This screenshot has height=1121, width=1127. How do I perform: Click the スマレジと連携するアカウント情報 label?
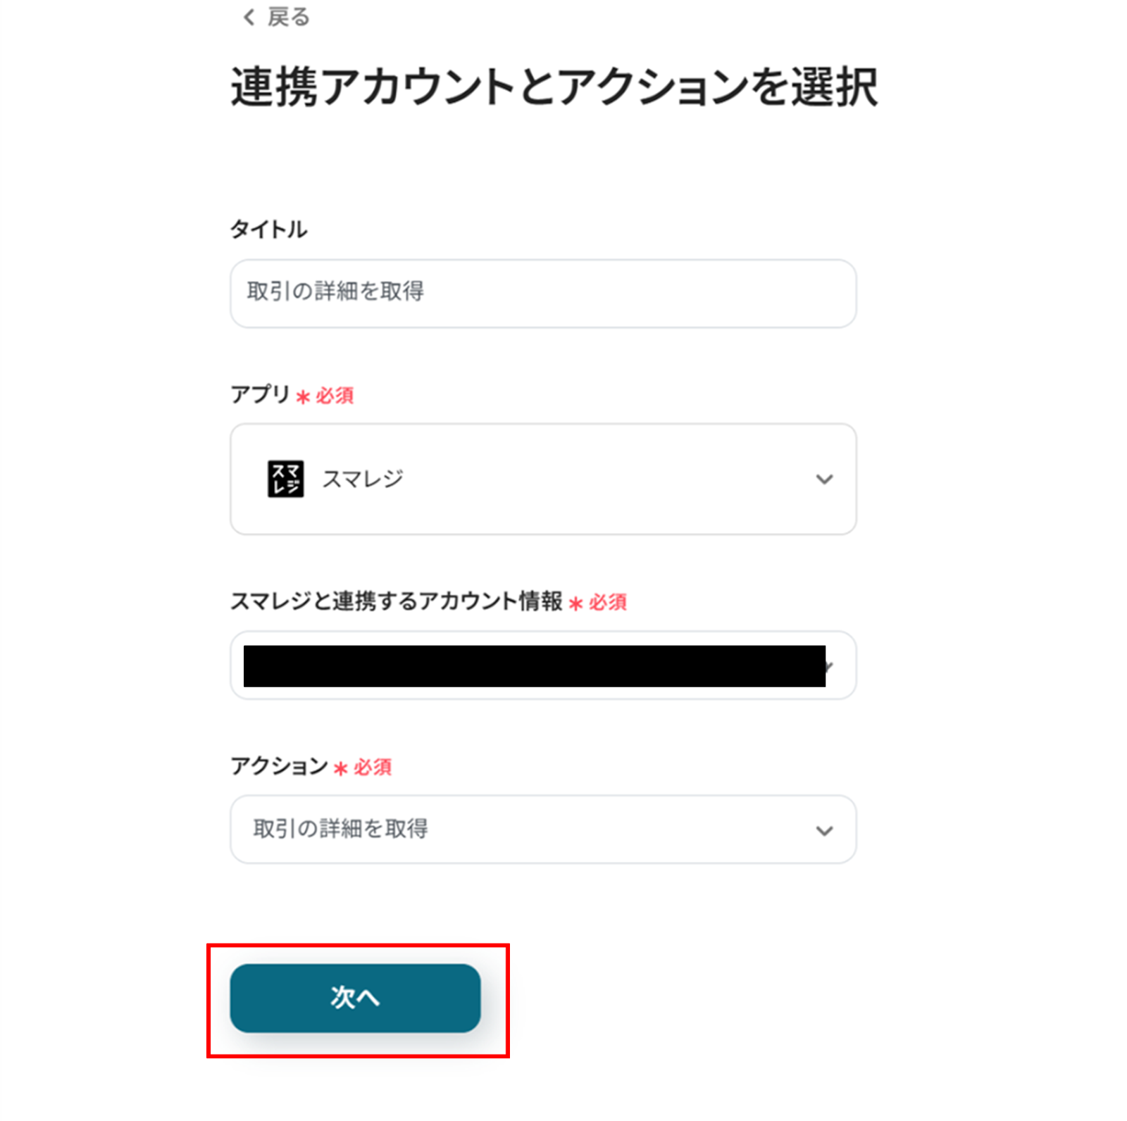point(396,601)
